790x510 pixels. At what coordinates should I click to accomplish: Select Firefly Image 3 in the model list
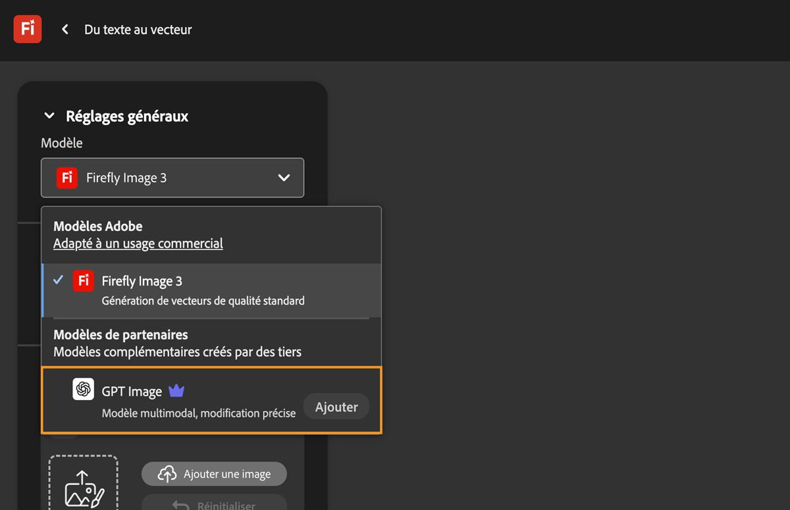211,290
